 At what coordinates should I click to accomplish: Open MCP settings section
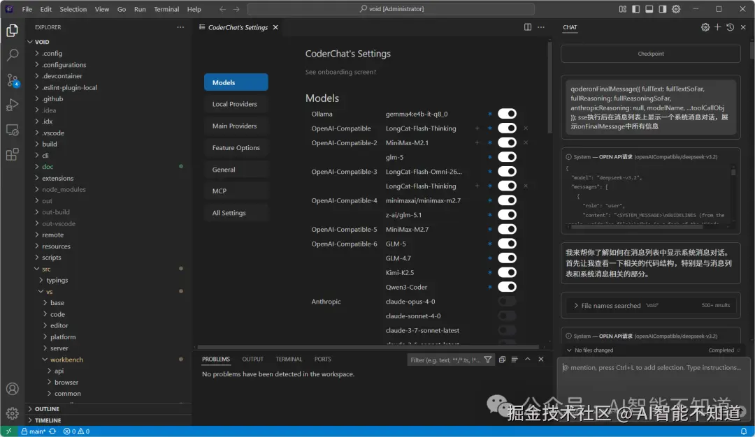pyautogui.click(x=236, y=191)
